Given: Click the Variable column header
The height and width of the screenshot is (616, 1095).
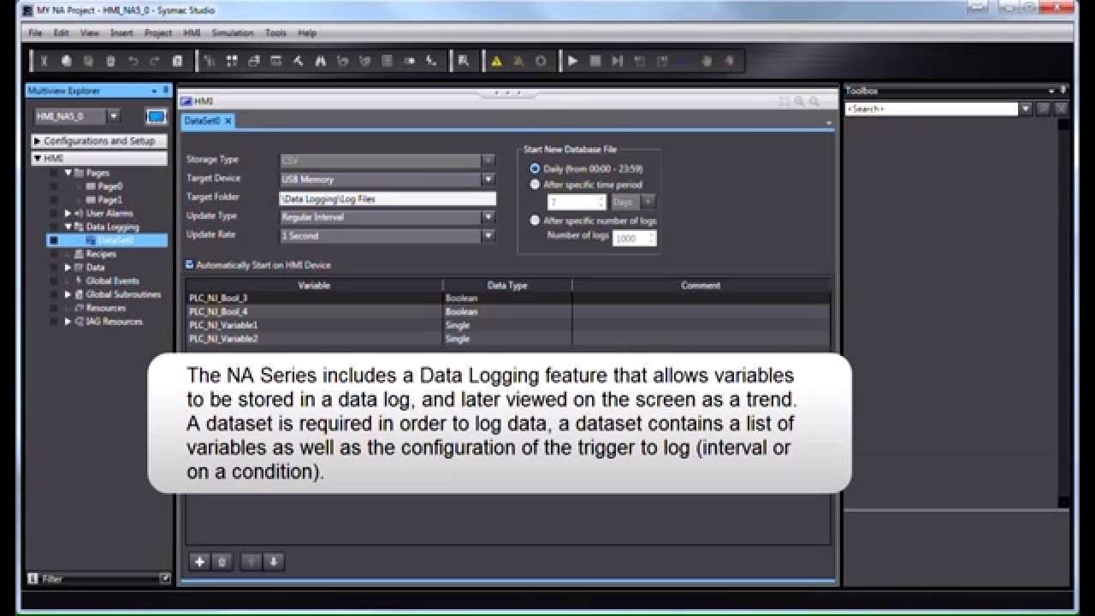Looking at the screenshot, I should click(314, 286).
